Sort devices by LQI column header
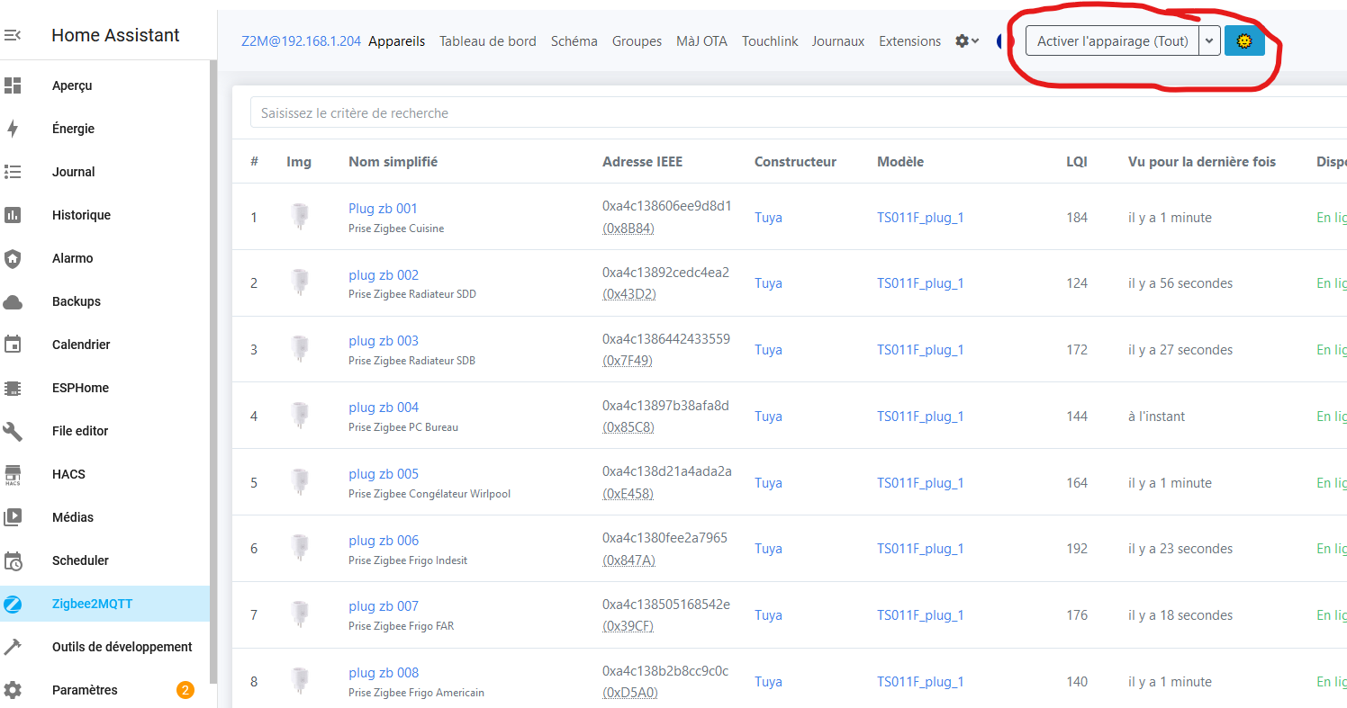1347x708 pixels. [x=1076, y=162]
